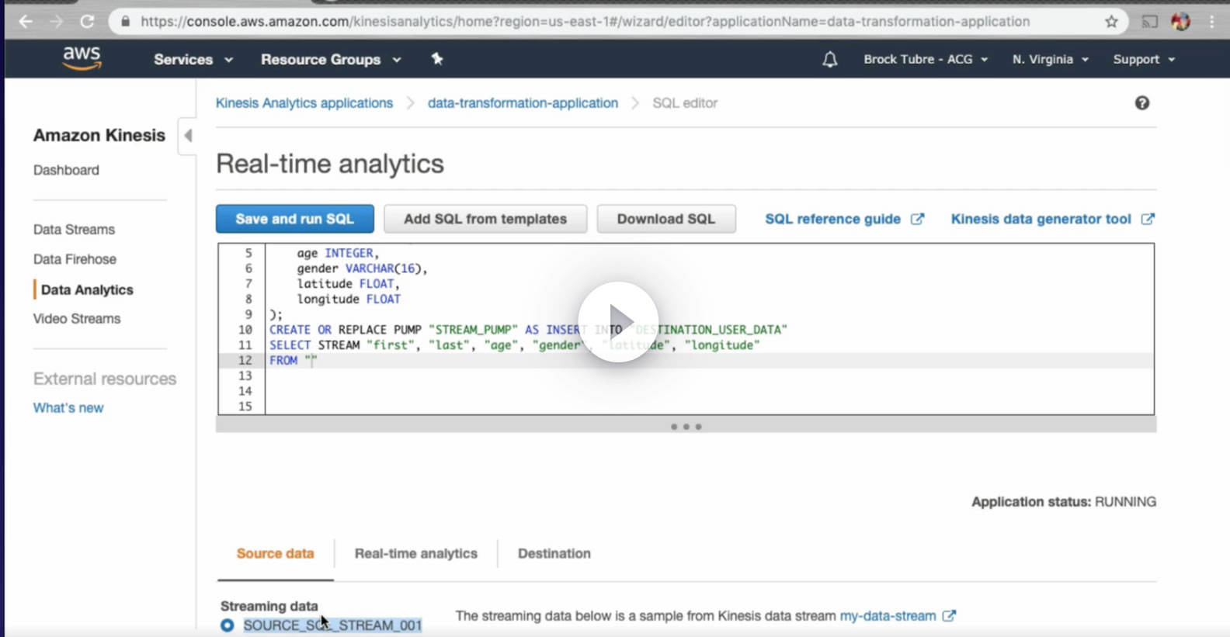Open the What's new link

[68, 408]
